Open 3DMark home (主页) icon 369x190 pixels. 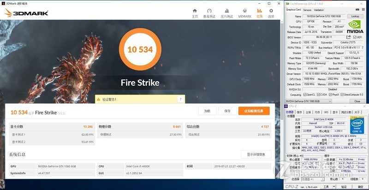pos(195,11)
